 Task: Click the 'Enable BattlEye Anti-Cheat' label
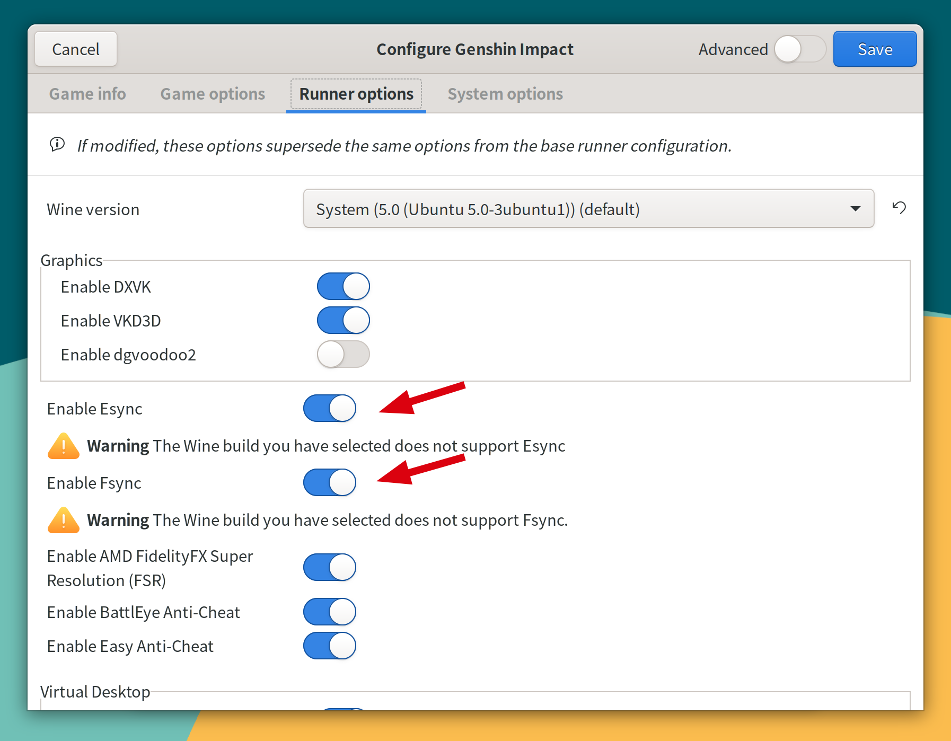(144, 612)
